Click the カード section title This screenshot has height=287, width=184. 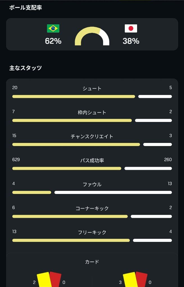click(x=92, y=262)
